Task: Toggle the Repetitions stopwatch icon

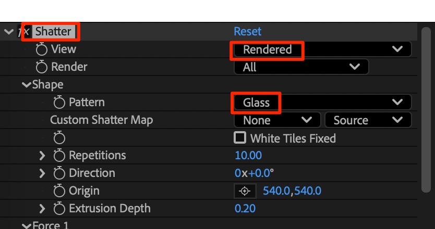Action: pyautogui.click(x=59, y=156)
